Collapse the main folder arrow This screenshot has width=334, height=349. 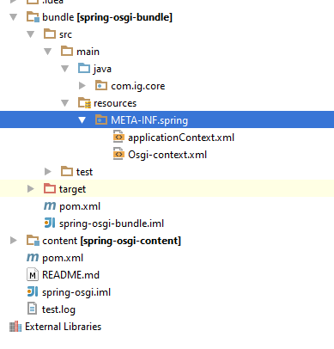48,52
